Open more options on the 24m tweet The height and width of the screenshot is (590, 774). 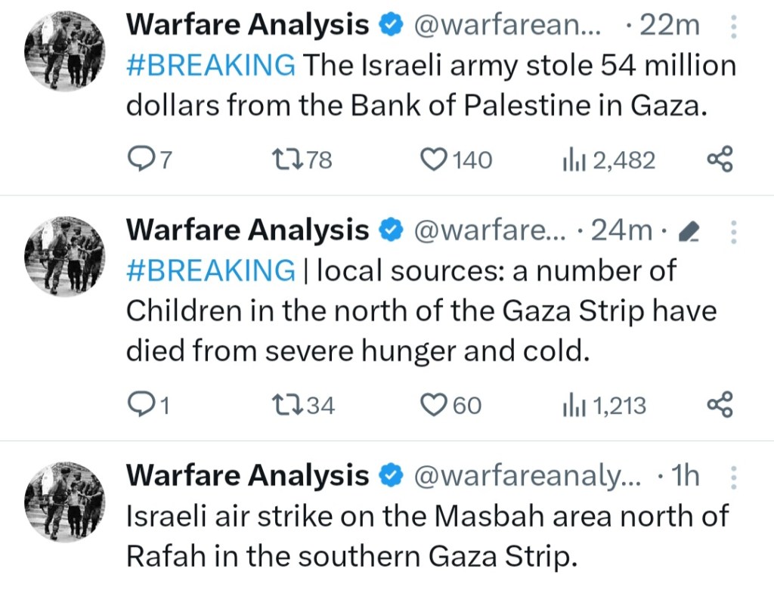732,232
